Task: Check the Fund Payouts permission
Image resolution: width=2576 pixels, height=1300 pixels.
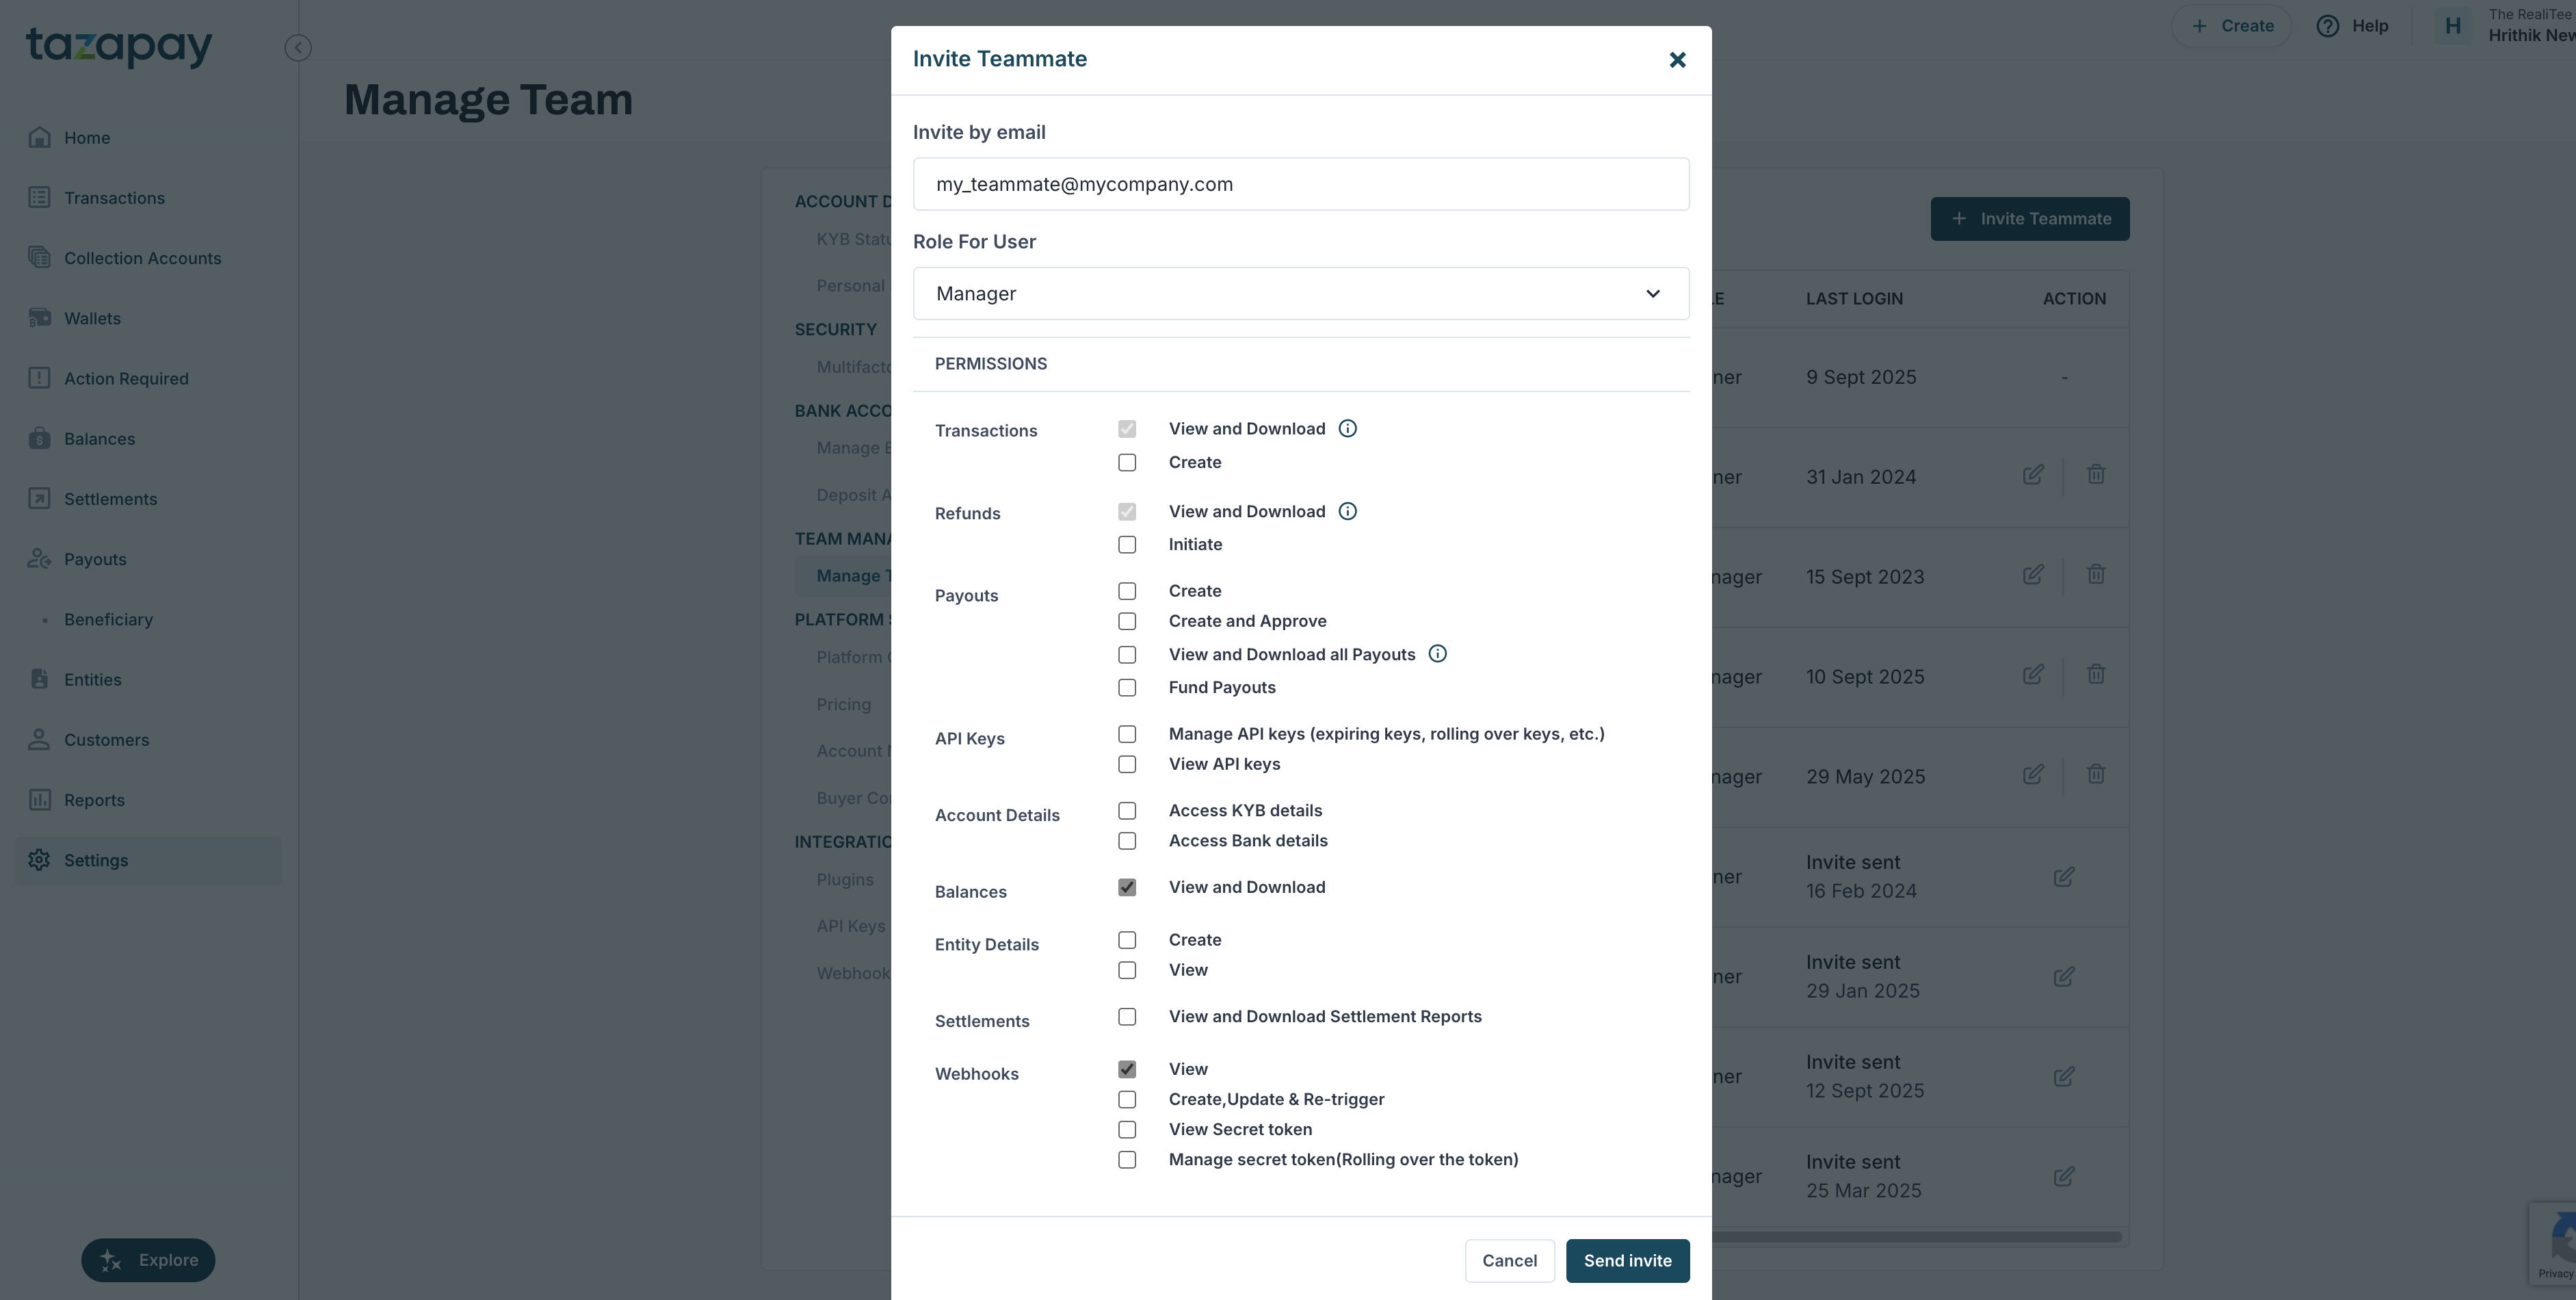Action: point(1127,688)
